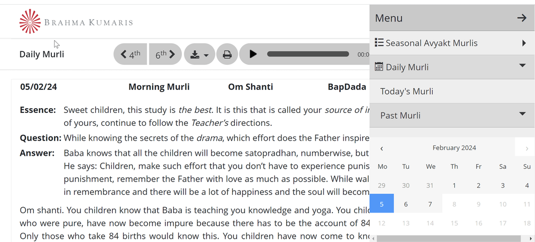Image resolution: width=535 pixels, height=242 pixels.
Task: Select February 1 in calendar
Action: (454, 186)
